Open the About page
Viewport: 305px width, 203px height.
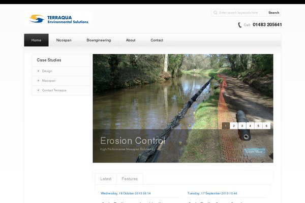tap(131, 40)
